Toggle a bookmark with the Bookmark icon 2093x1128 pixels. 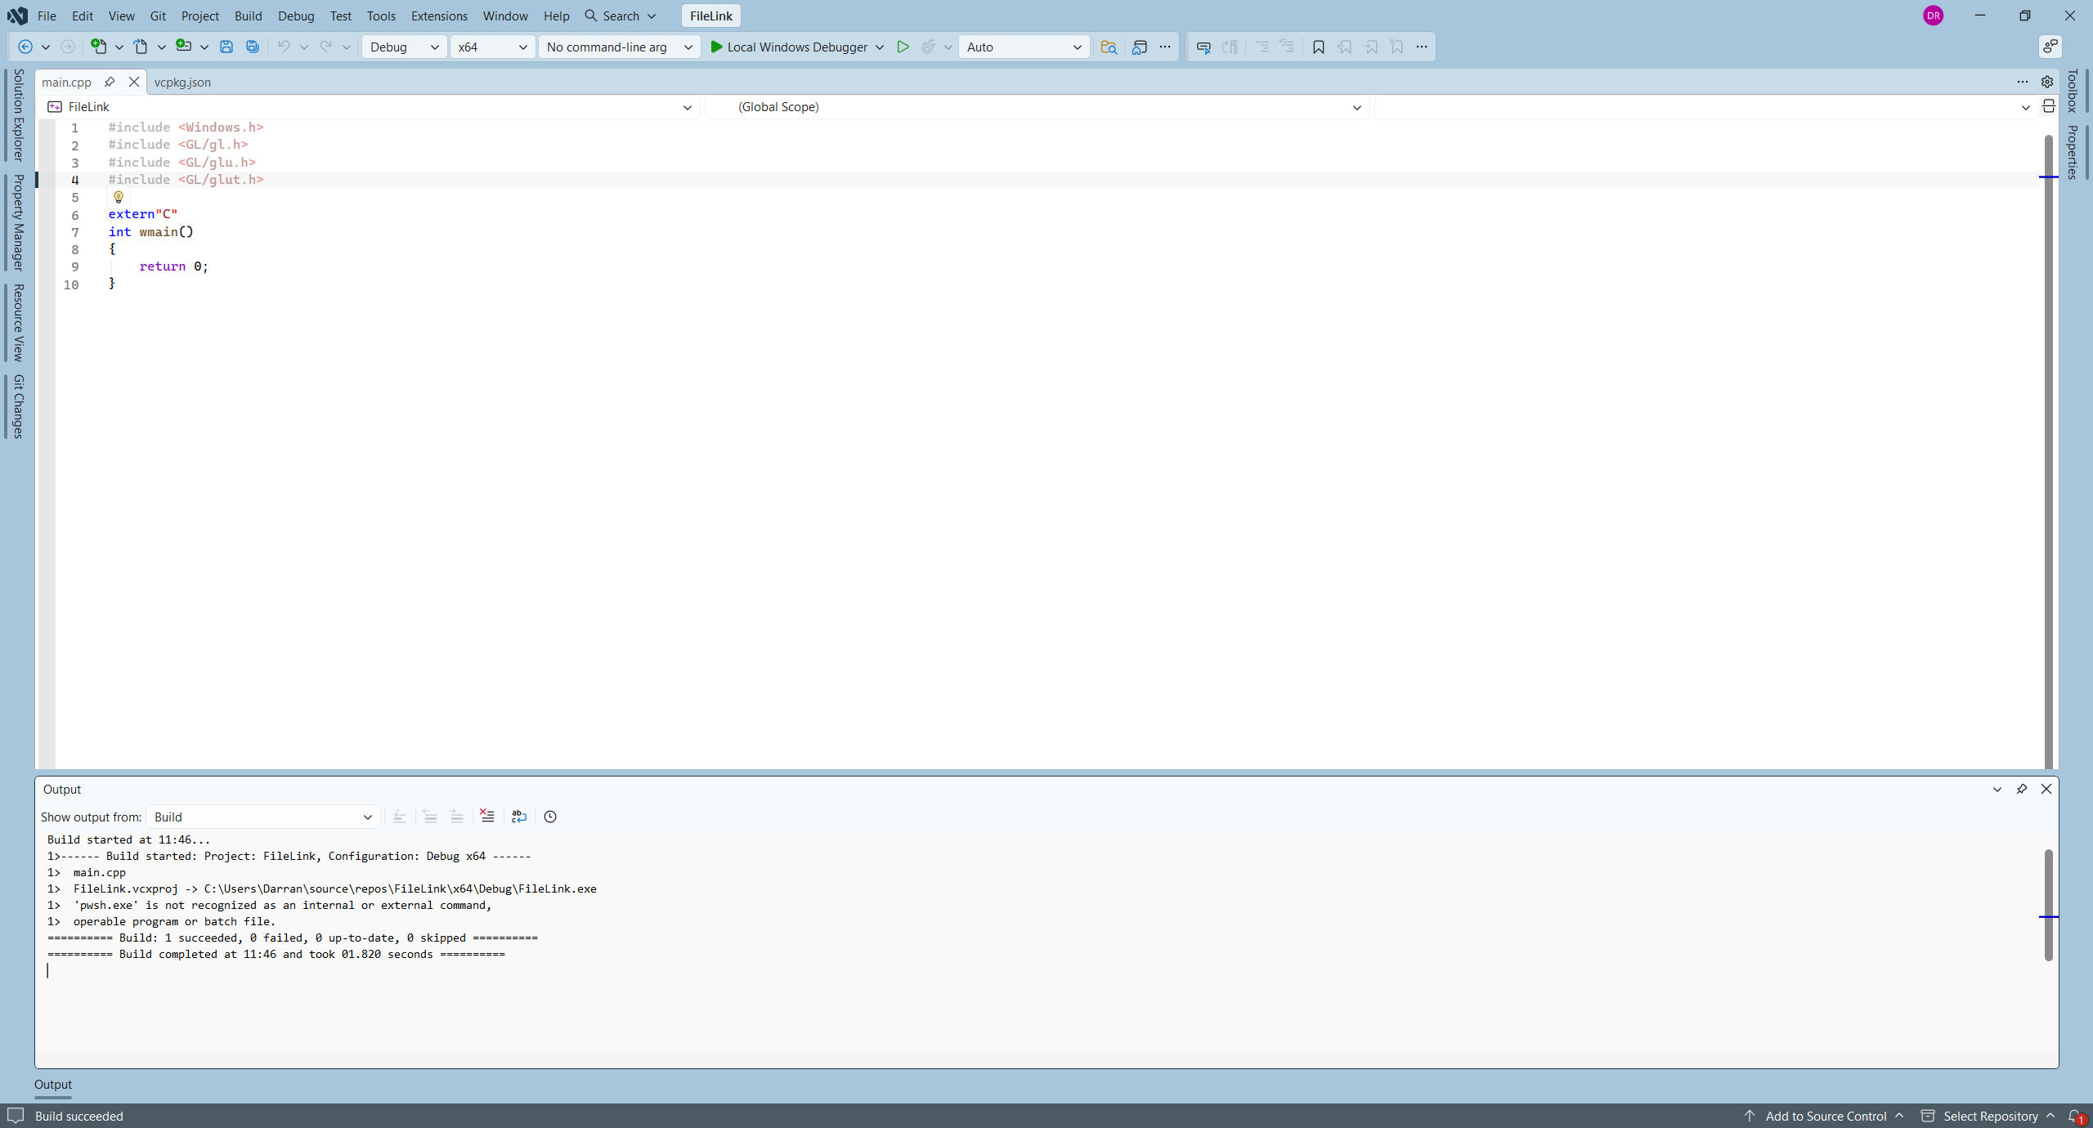[x=1319, y=47]
